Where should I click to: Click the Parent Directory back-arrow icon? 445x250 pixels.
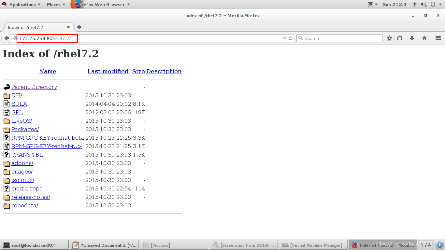(7, 87)
